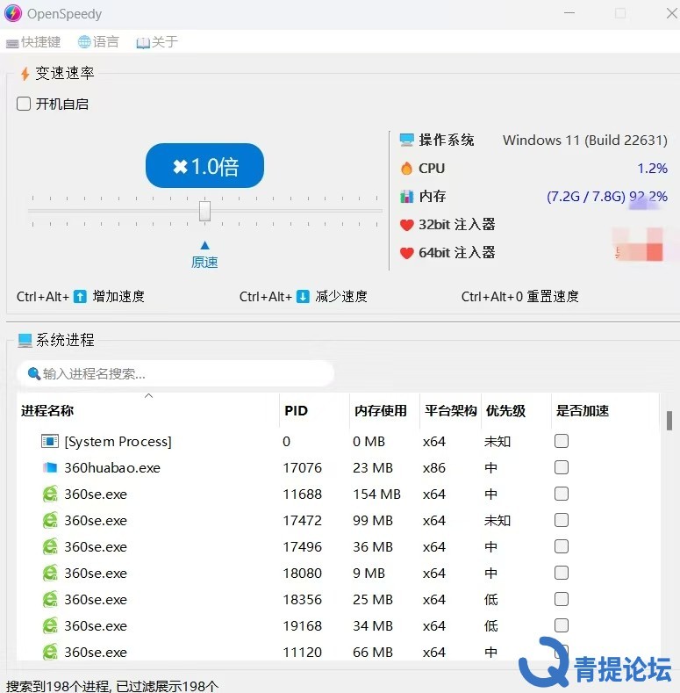Image resolution: width=680 pixels, height=693 pixels.
Task: Click 360se.exe icon in PID 18356 row
Action: click(50, 599)
